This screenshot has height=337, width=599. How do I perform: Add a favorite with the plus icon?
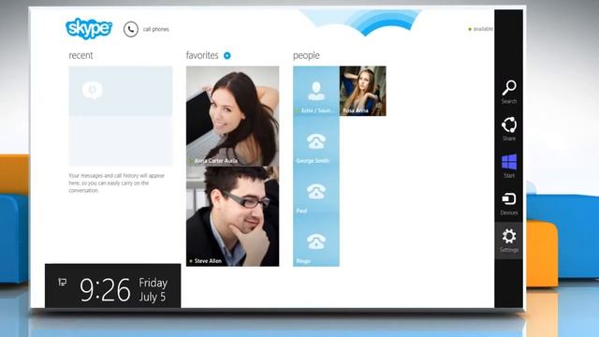coord(226,56)
